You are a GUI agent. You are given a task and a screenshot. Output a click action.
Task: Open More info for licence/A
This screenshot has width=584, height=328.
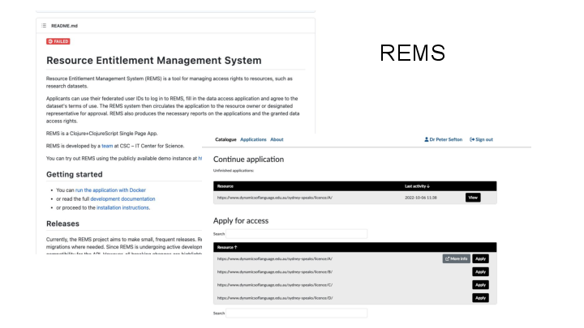tap(456, 259)
